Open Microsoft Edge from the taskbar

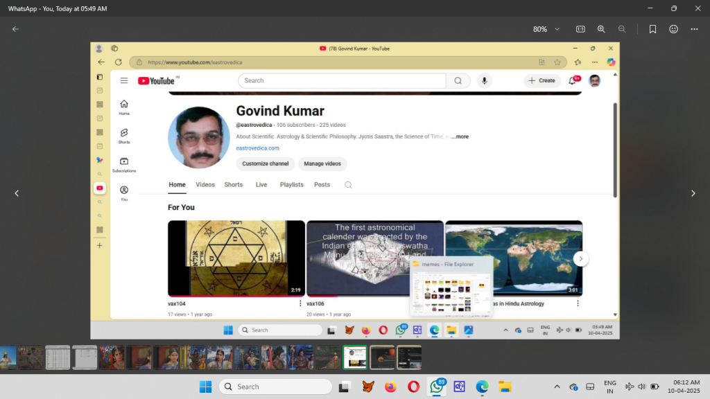tap(483, 387)
